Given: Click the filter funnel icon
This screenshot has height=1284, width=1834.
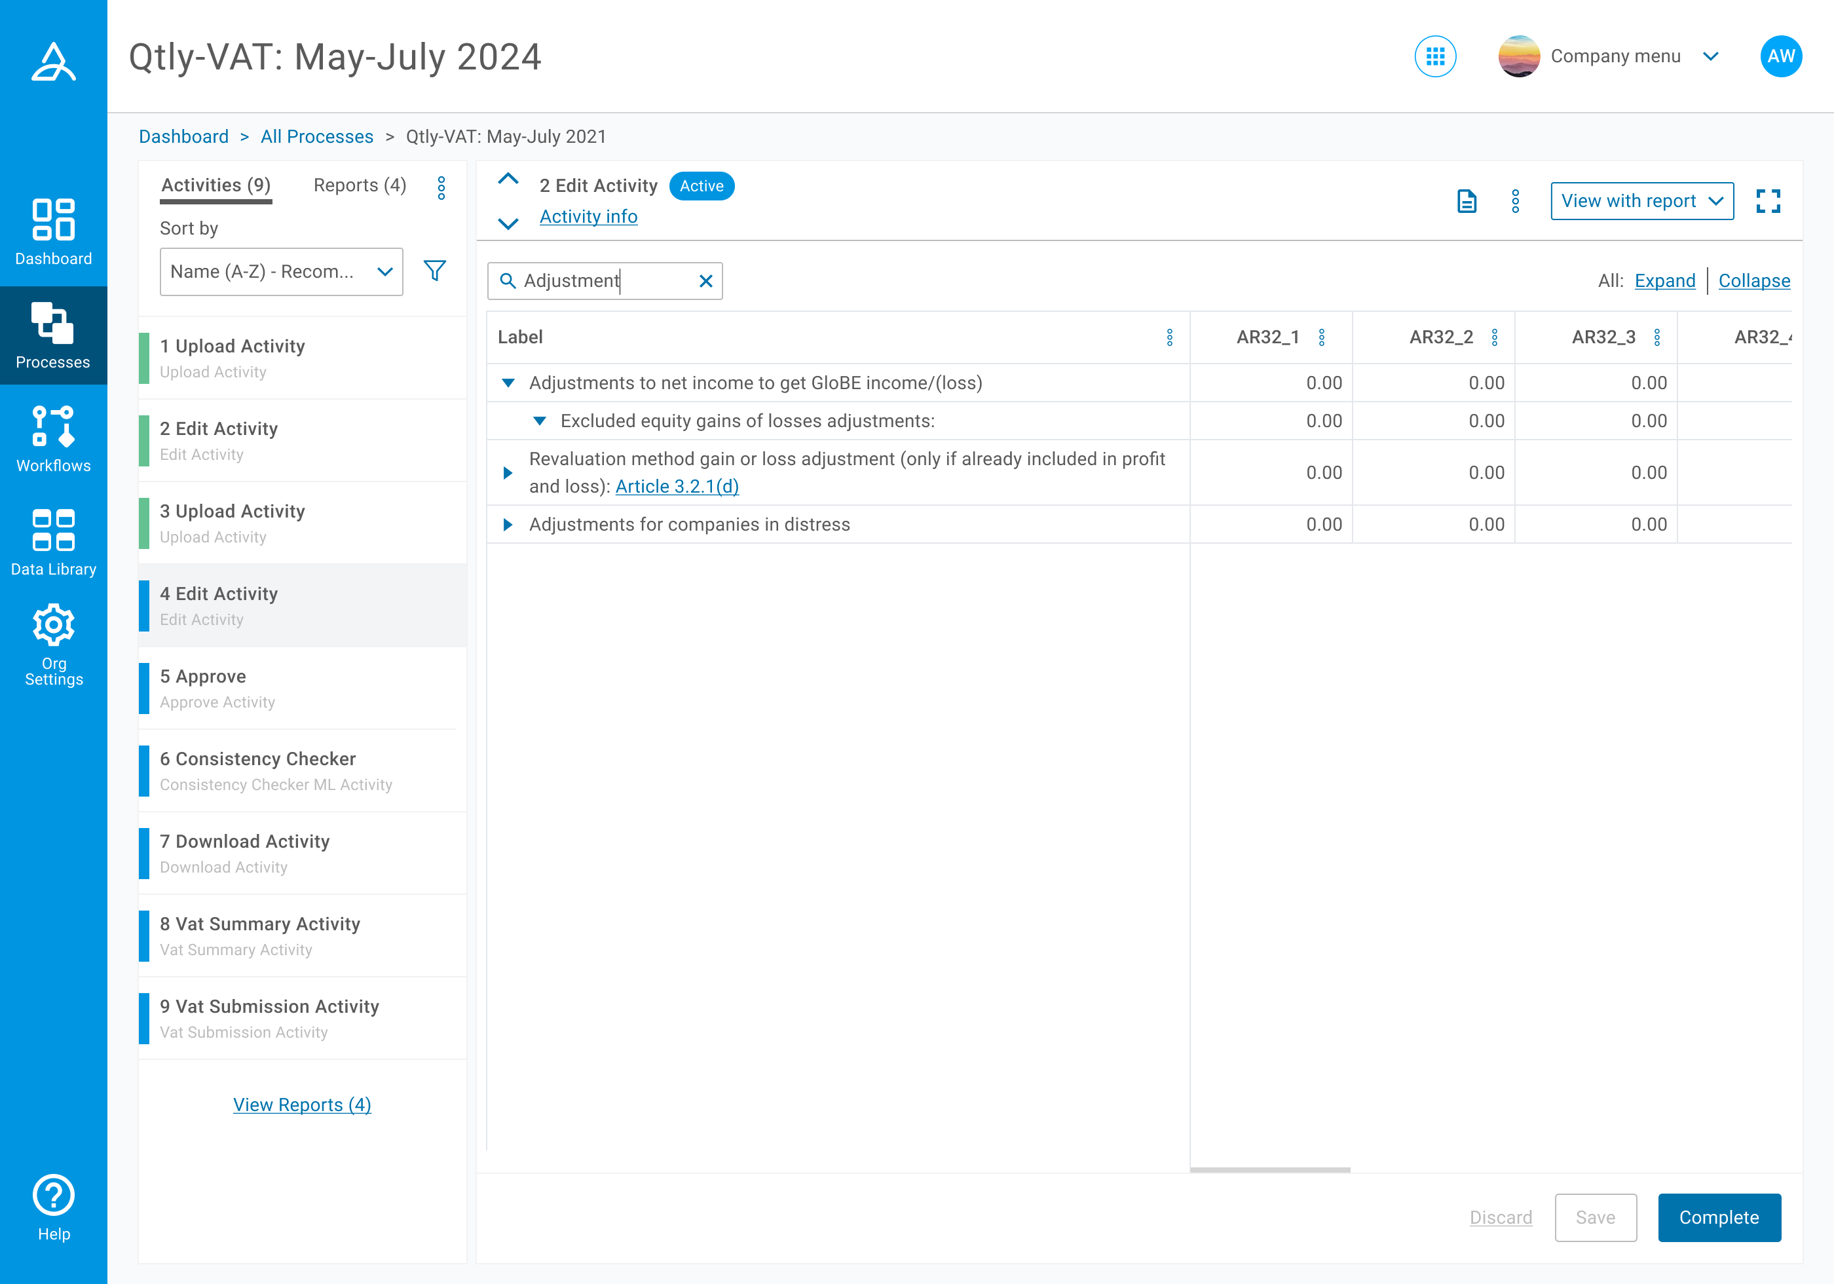Looking at the screenshot, I should pyautogui.click(x=434, y=271).
